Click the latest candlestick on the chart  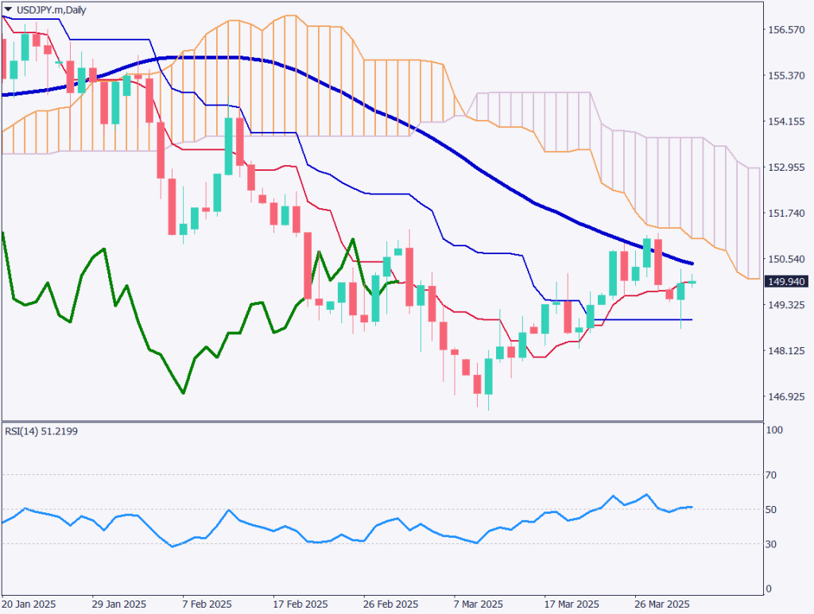[692, 282]
